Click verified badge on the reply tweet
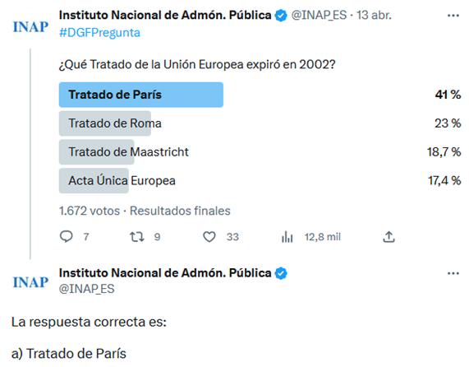This screenshot has height=367, width=469. [281, 273]
